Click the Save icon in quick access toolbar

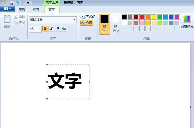pyautogui.click(x=11, y=3)
